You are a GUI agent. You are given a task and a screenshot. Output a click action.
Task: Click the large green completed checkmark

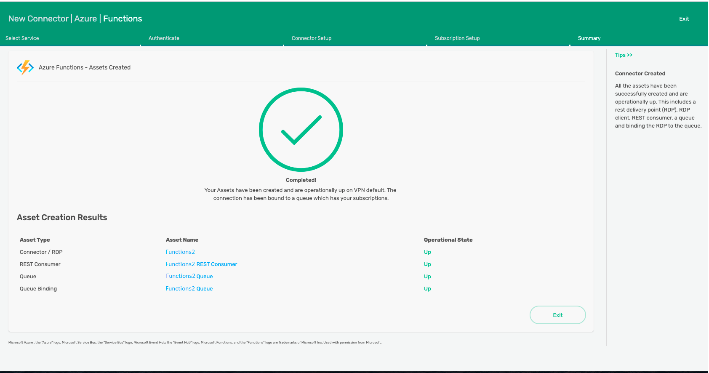coord(301,130)
